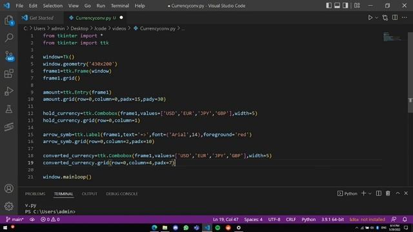Open launch profile dropdown beside plus

[370, 193]
